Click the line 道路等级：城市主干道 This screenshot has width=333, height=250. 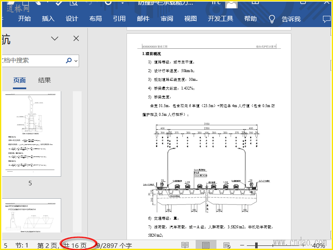tap(171, 62)
